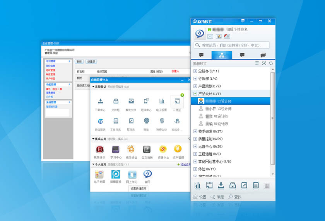Expand the 技术研发 department node
325x221 pixels.
pyautogui.click(x=195, y=131)
